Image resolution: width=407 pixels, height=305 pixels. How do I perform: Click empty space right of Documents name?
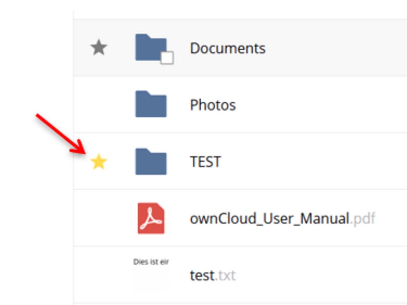[335, 48]
